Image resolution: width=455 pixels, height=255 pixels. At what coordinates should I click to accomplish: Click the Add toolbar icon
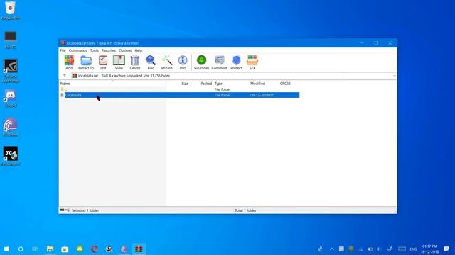tap(69, 62)
